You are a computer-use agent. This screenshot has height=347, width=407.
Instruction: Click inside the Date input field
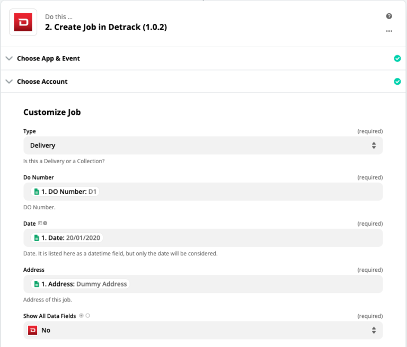[x=203, y=238]
